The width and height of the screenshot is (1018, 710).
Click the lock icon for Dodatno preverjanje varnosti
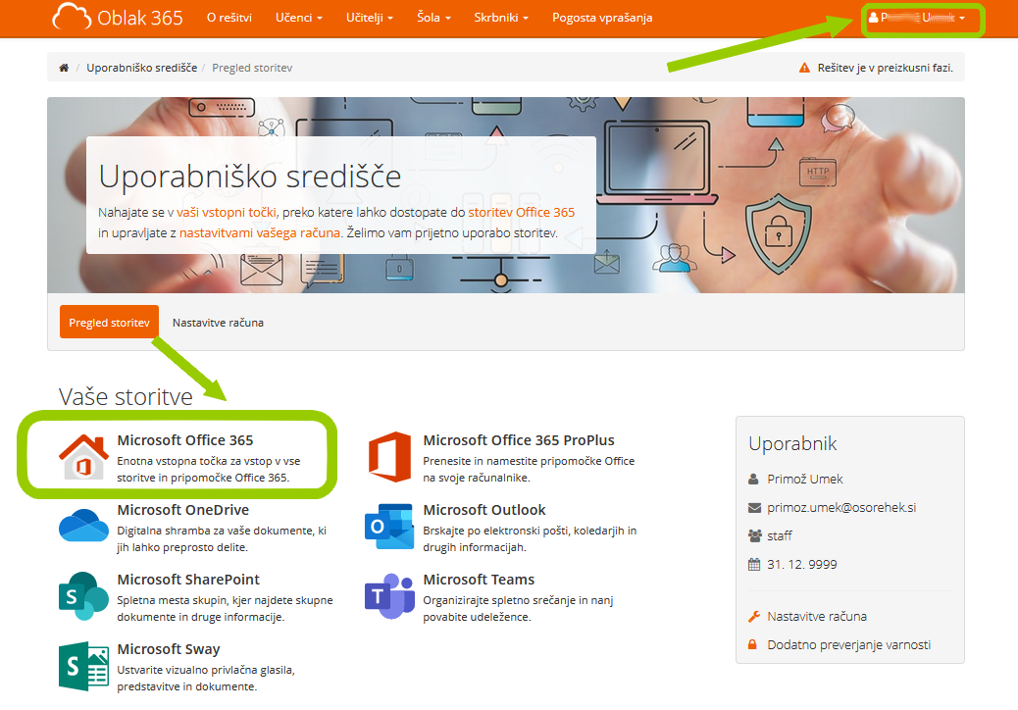[752, 644]
